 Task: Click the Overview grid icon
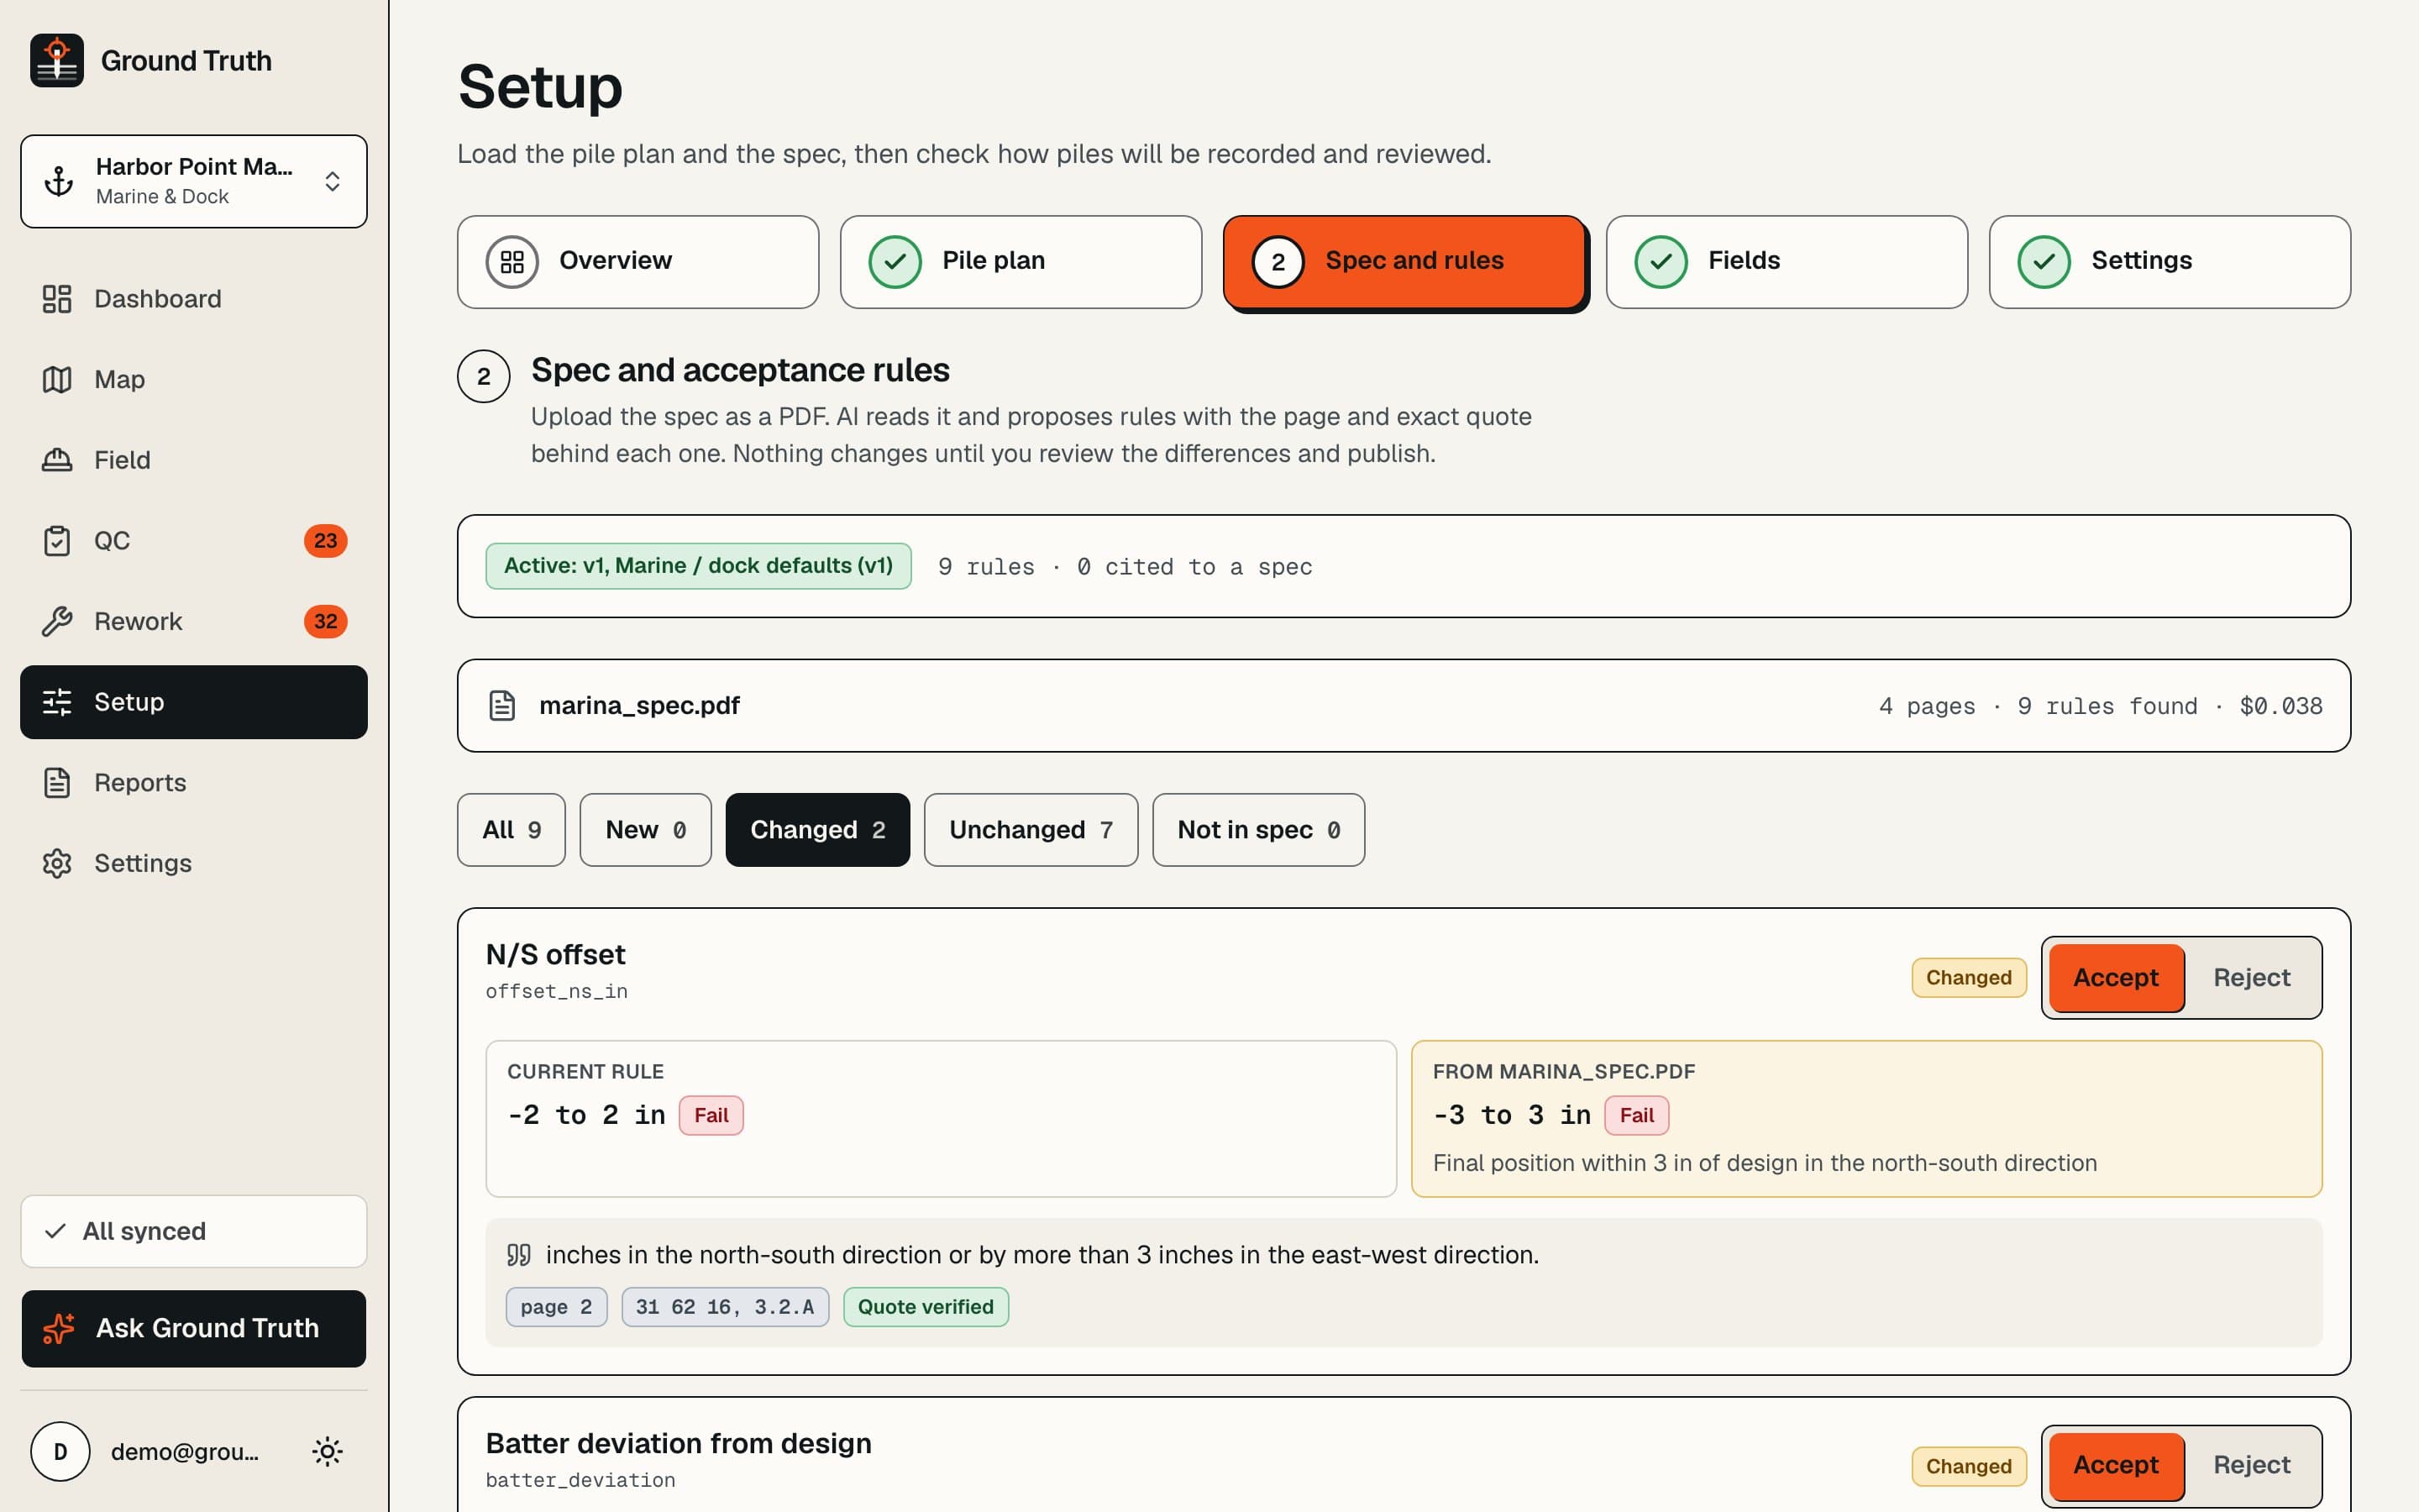click(512, 262)
